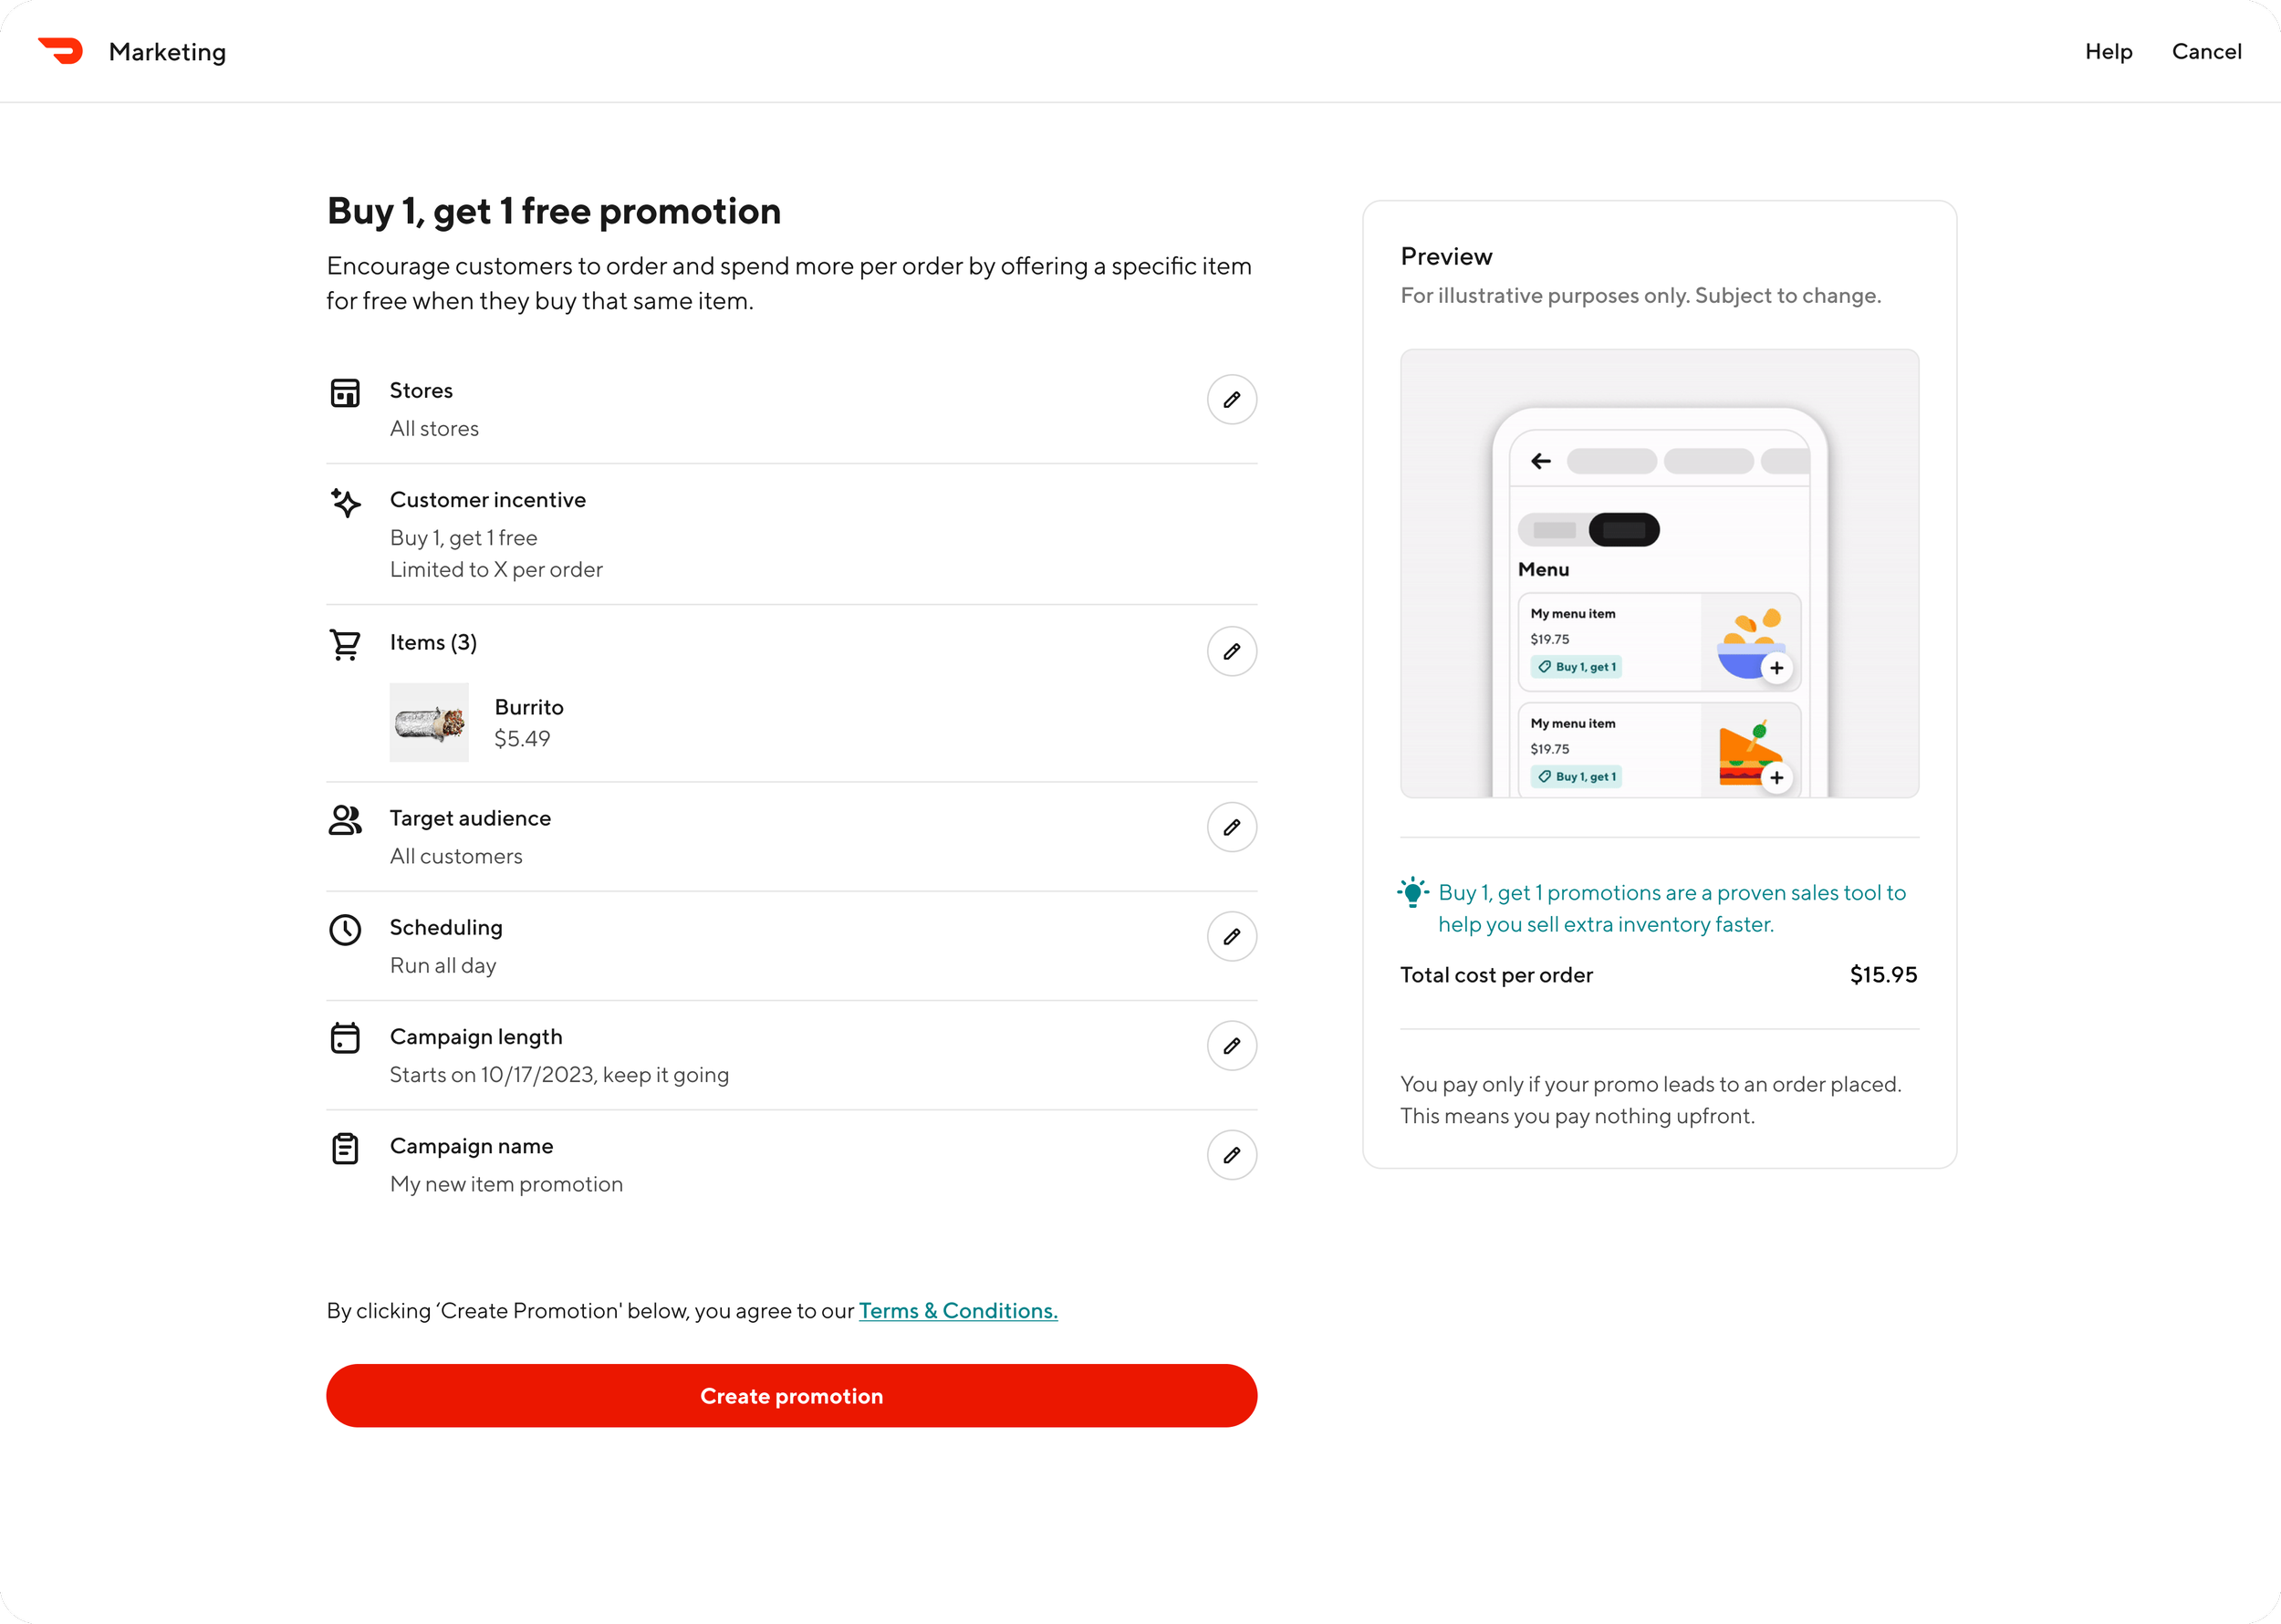Click the Scheduling clock icon
This screenshot has height=1624, width=2281.
point(345,930)
